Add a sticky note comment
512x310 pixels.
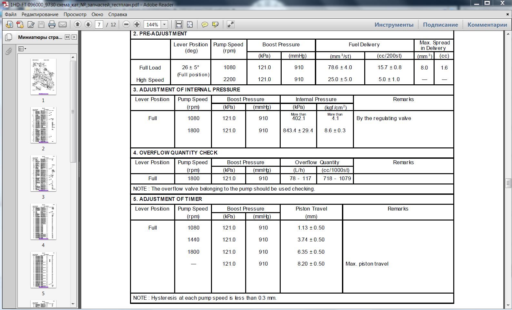click(205, 24)
